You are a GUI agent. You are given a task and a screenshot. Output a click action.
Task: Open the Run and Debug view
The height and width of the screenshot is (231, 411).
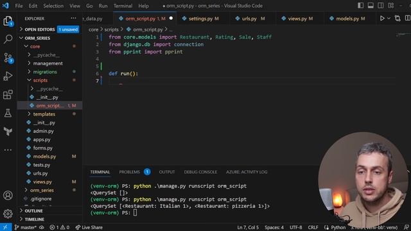click(8, 76)
